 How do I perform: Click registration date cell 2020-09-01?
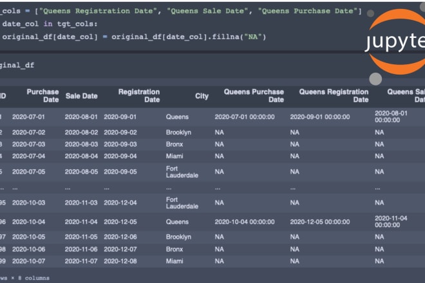[x=120, y=117]
